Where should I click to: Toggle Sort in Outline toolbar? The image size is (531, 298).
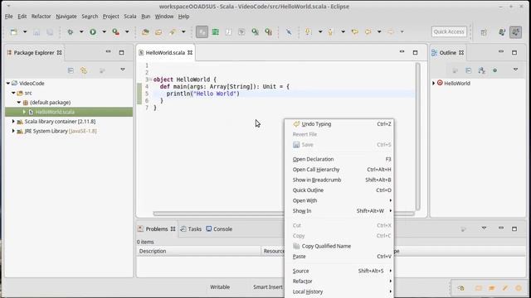[481, 70]
